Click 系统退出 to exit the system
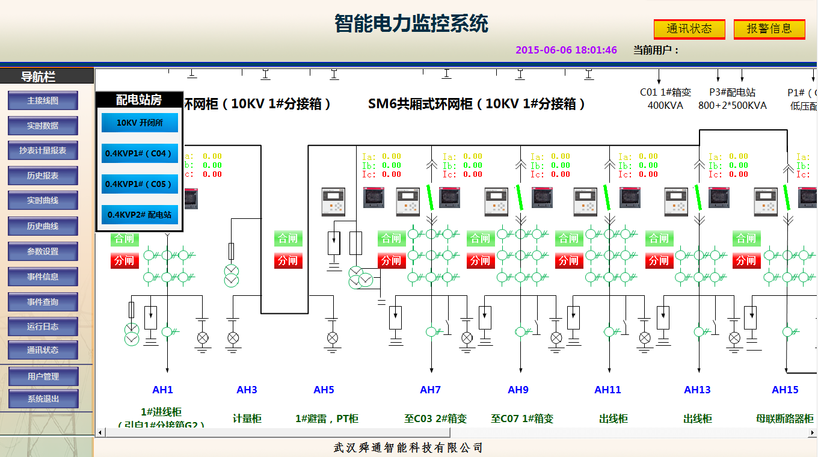Screen dimensions: 818x457 [x=43, y=399]
